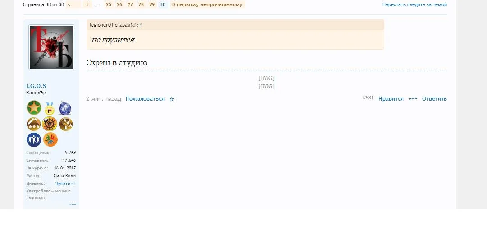Click Ответить to reply

(x=434, y=99)
